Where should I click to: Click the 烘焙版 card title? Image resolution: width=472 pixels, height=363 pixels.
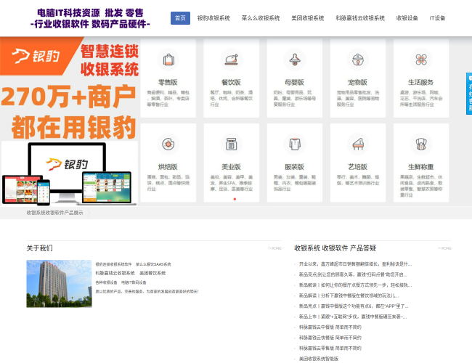coord(168,167)
